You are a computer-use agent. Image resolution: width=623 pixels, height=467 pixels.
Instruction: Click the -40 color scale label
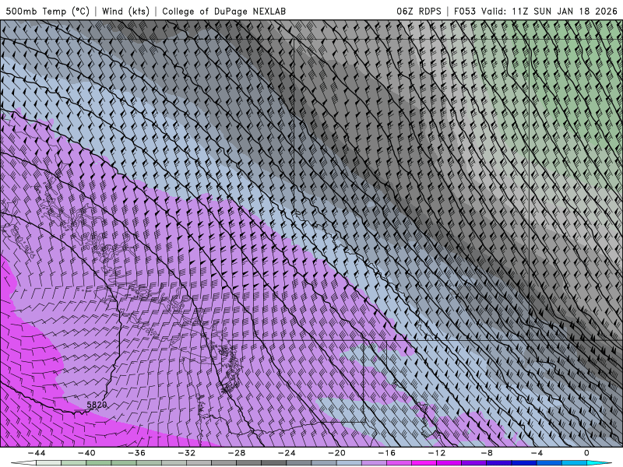(x=86, y=453)
